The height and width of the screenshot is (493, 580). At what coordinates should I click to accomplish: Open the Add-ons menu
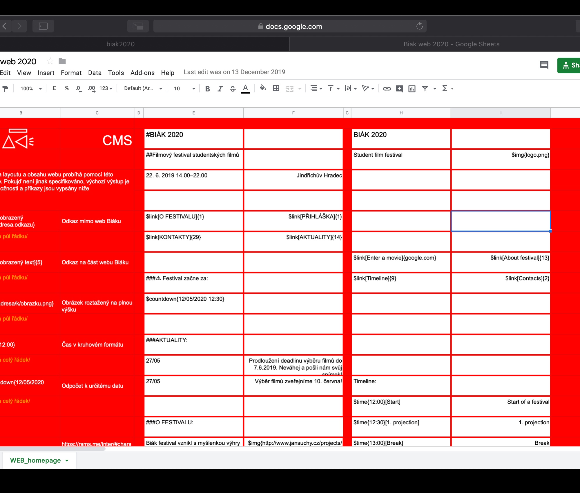pos(142,73)
